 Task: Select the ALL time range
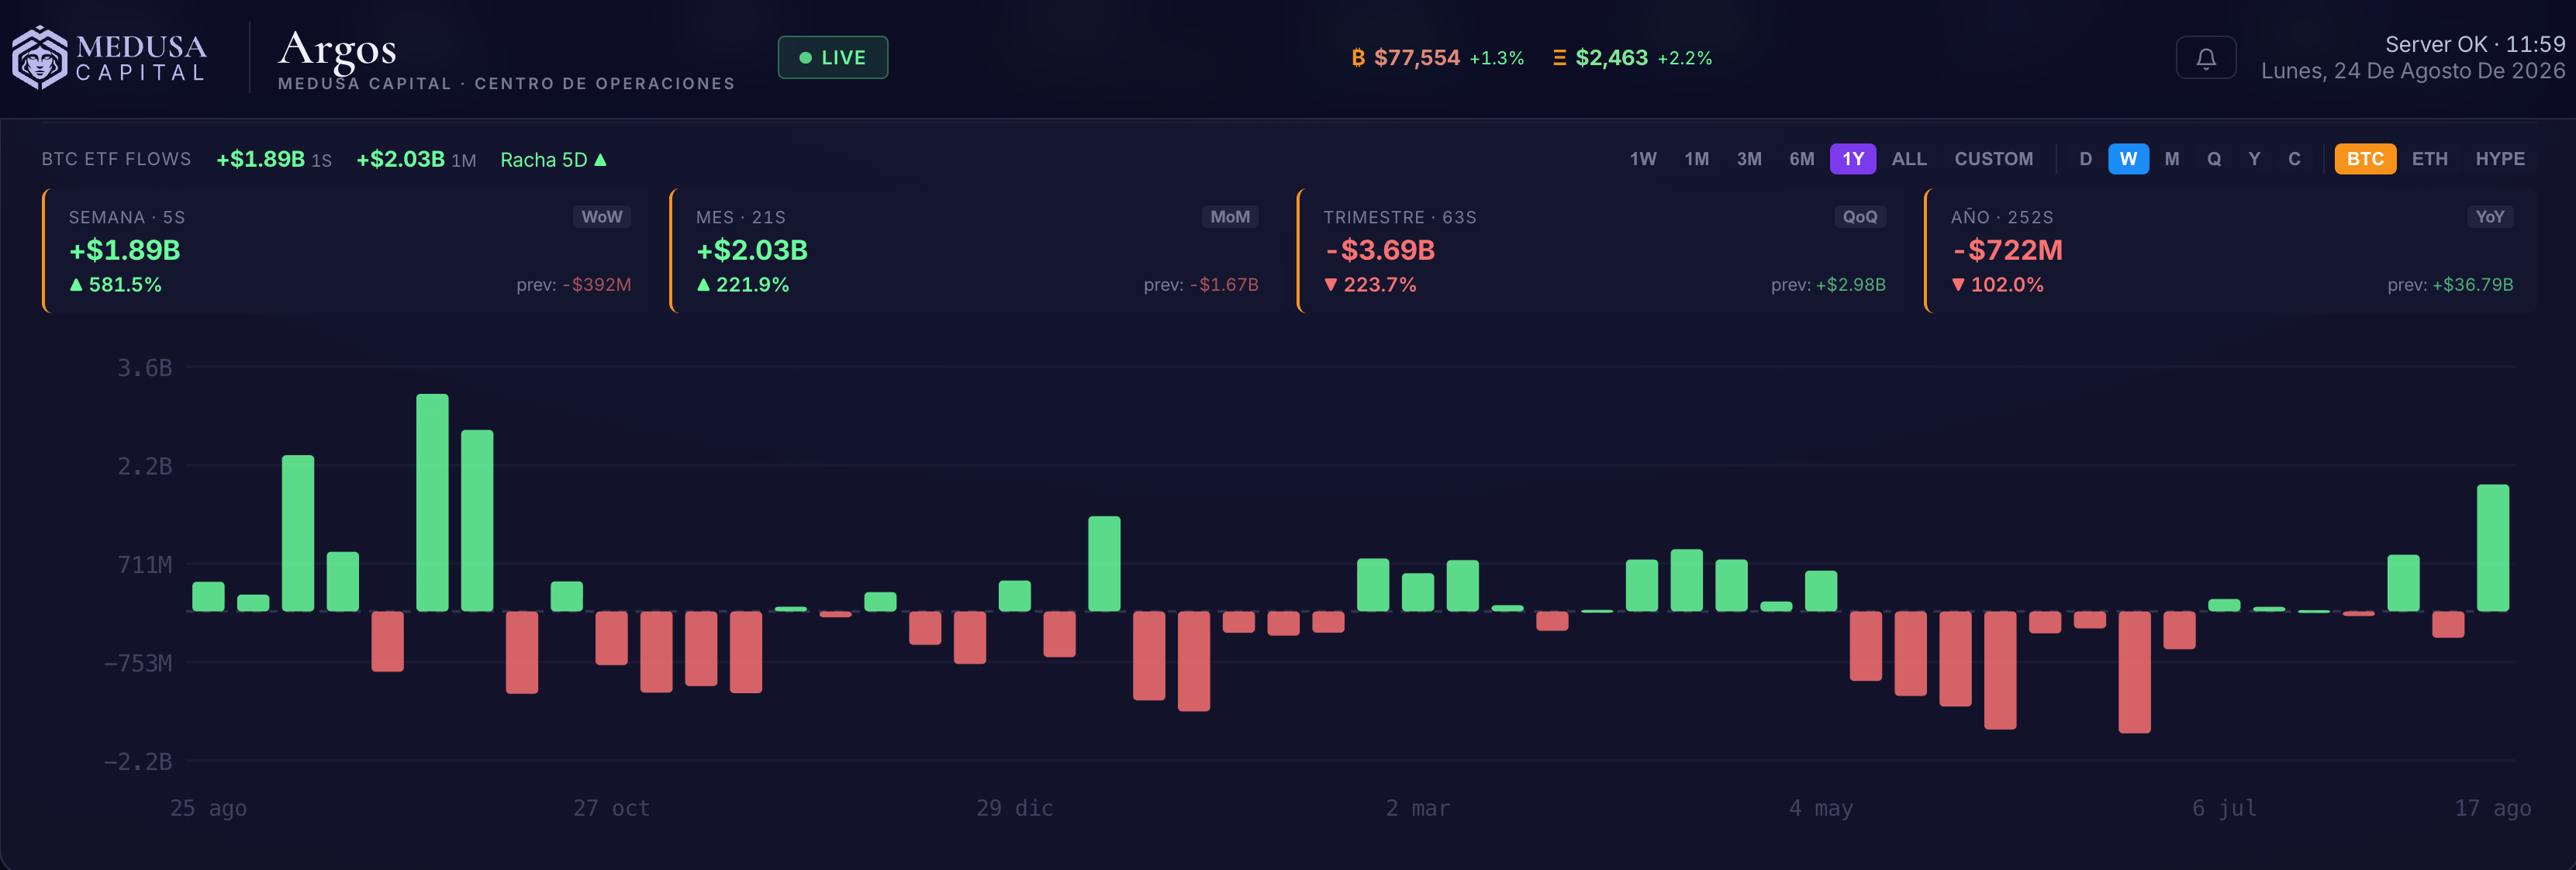pos(1908,159)
